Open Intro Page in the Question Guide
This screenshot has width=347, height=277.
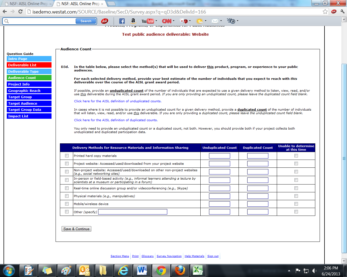(29, 59)
